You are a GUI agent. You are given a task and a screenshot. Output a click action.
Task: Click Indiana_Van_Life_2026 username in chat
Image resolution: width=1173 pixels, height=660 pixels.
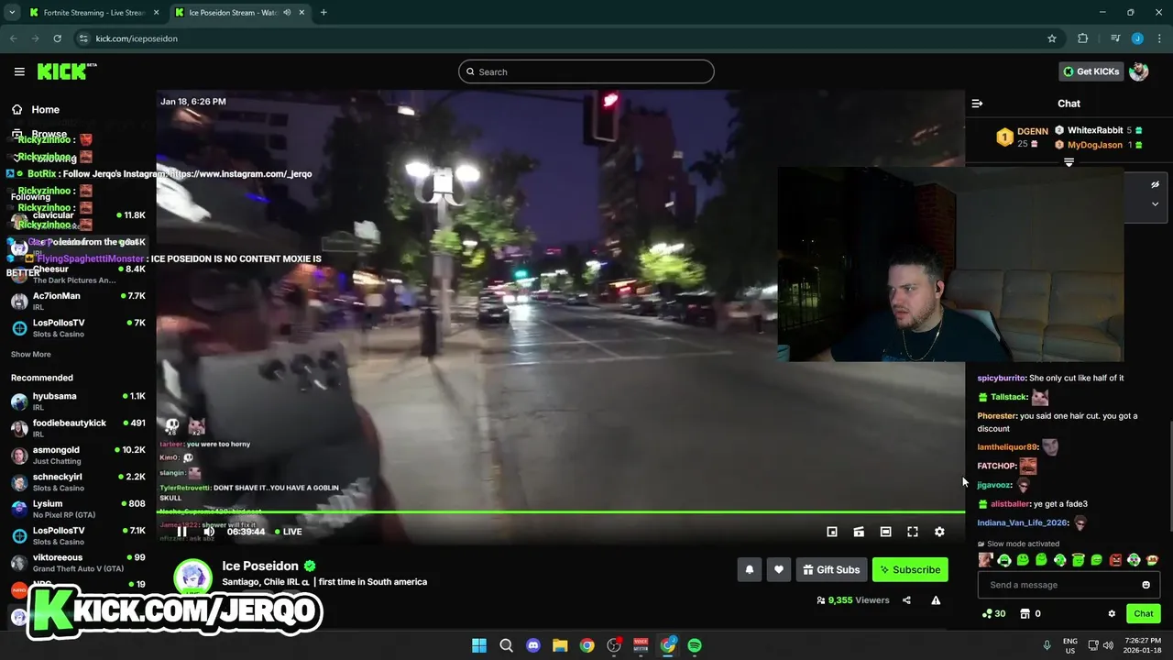(1022, 522)
